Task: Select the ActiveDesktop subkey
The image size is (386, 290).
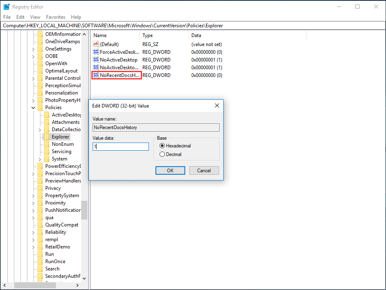Action: [x=66, y=115]
